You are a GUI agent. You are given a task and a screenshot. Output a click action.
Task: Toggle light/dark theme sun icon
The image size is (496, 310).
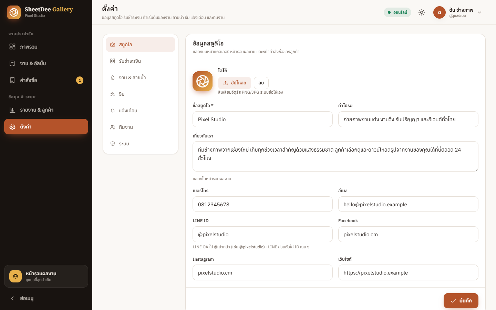pyautogui.click(x=422, y=12)
